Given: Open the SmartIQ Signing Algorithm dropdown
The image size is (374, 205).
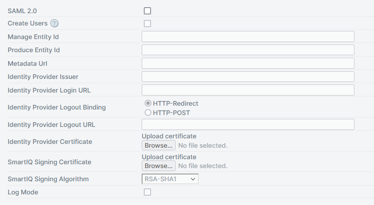Looking at the screenshot, I should [x=170, y=179].
